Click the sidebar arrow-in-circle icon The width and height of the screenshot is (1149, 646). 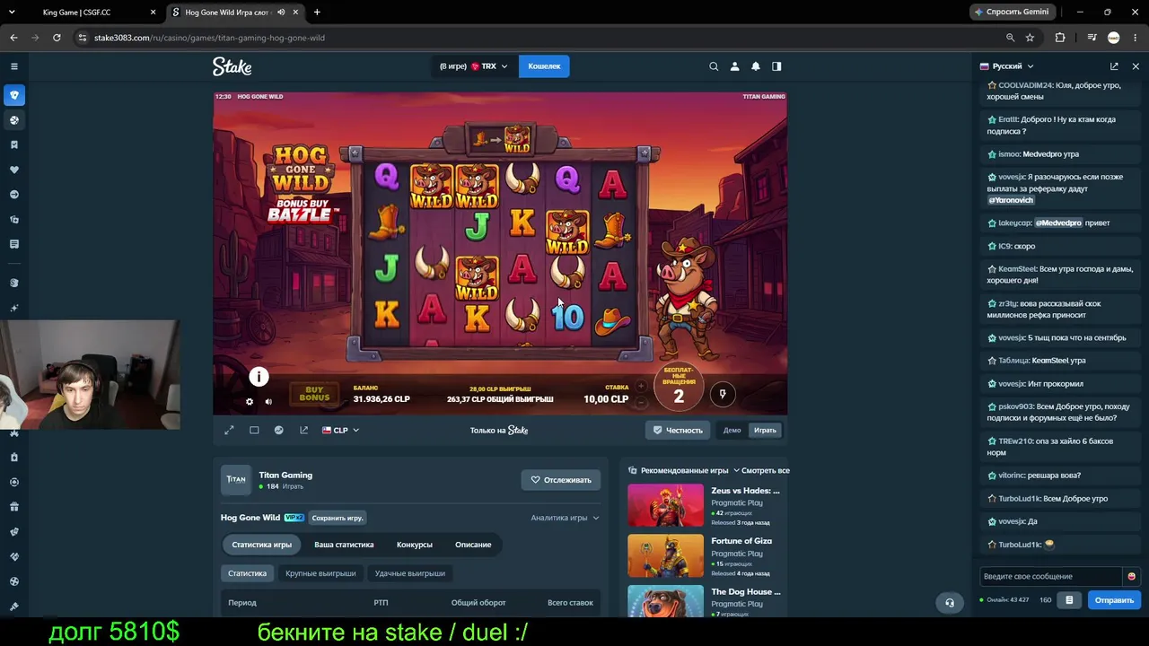(x=14, y=195)
